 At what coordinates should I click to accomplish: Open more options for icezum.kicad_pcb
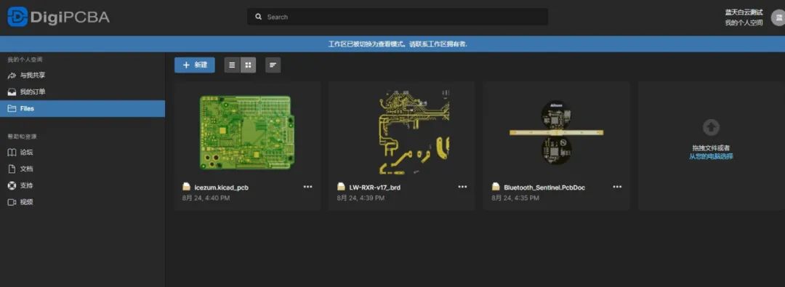pos(308,187)
